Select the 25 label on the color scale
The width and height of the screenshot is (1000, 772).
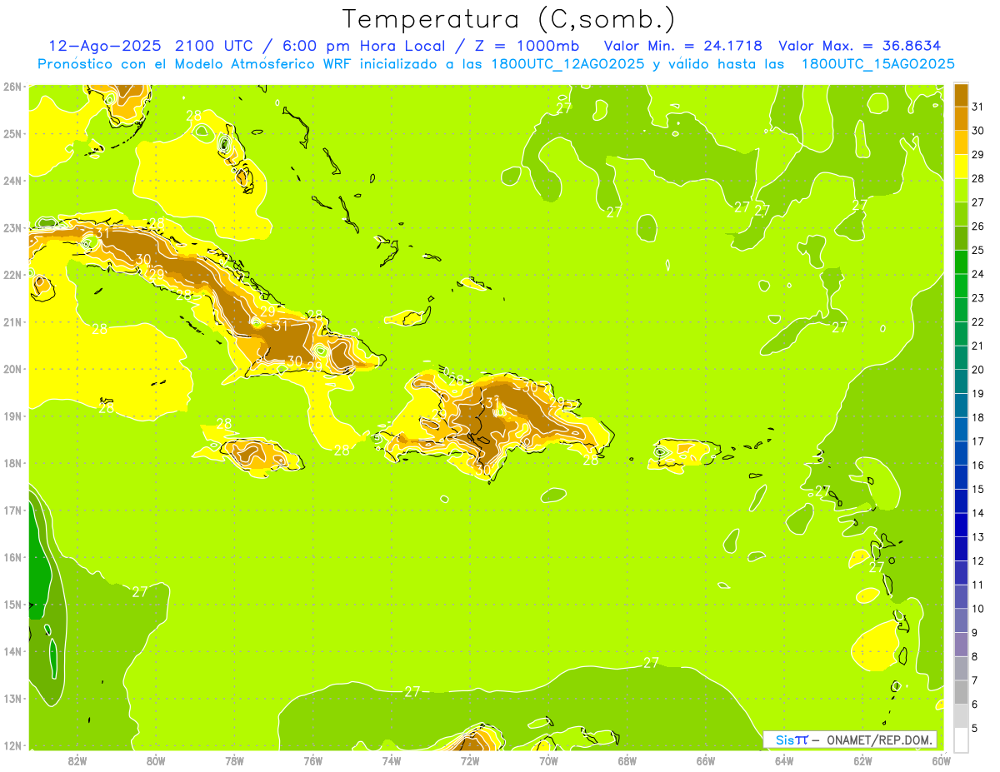point(977,250)
